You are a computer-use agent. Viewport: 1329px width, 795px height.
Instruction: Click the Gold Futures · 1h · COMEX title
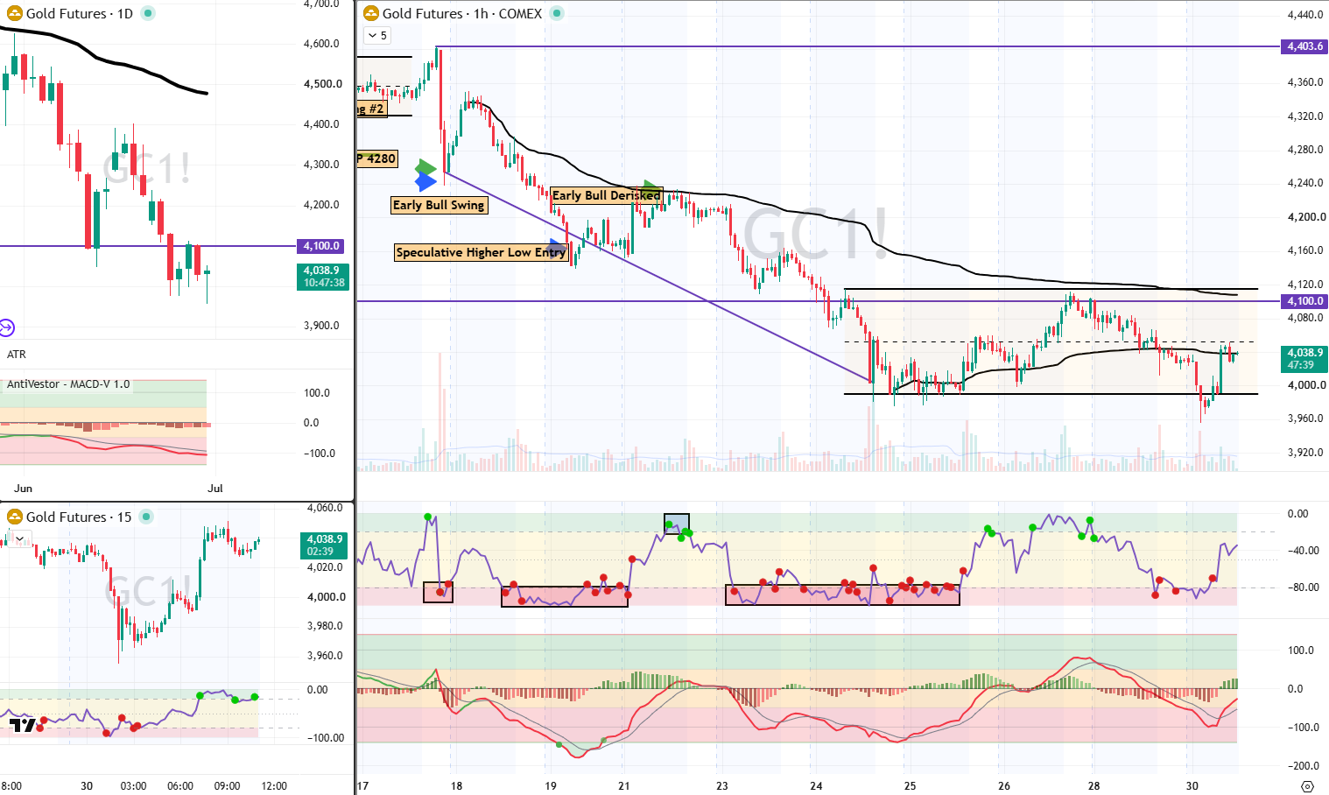pos(462,13)
